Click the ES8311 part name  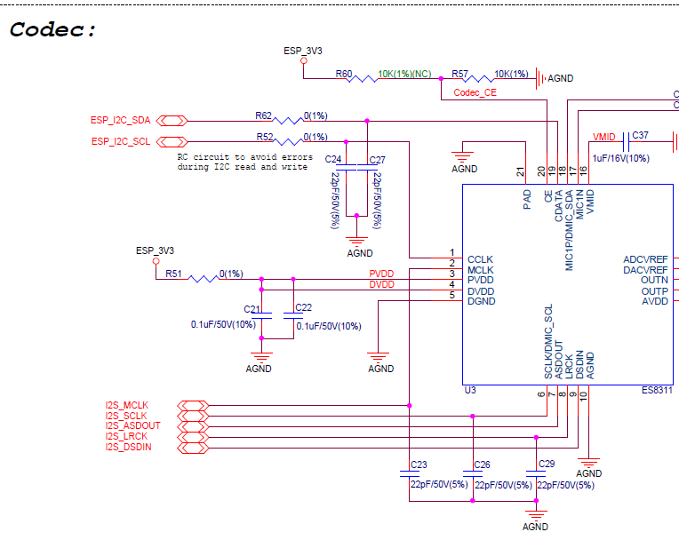658,390
